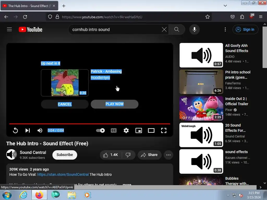Image resolution: width=267 pixels, height=200 pixels.
Task: Select The Hub Intro browser tab
Action: 29,6
